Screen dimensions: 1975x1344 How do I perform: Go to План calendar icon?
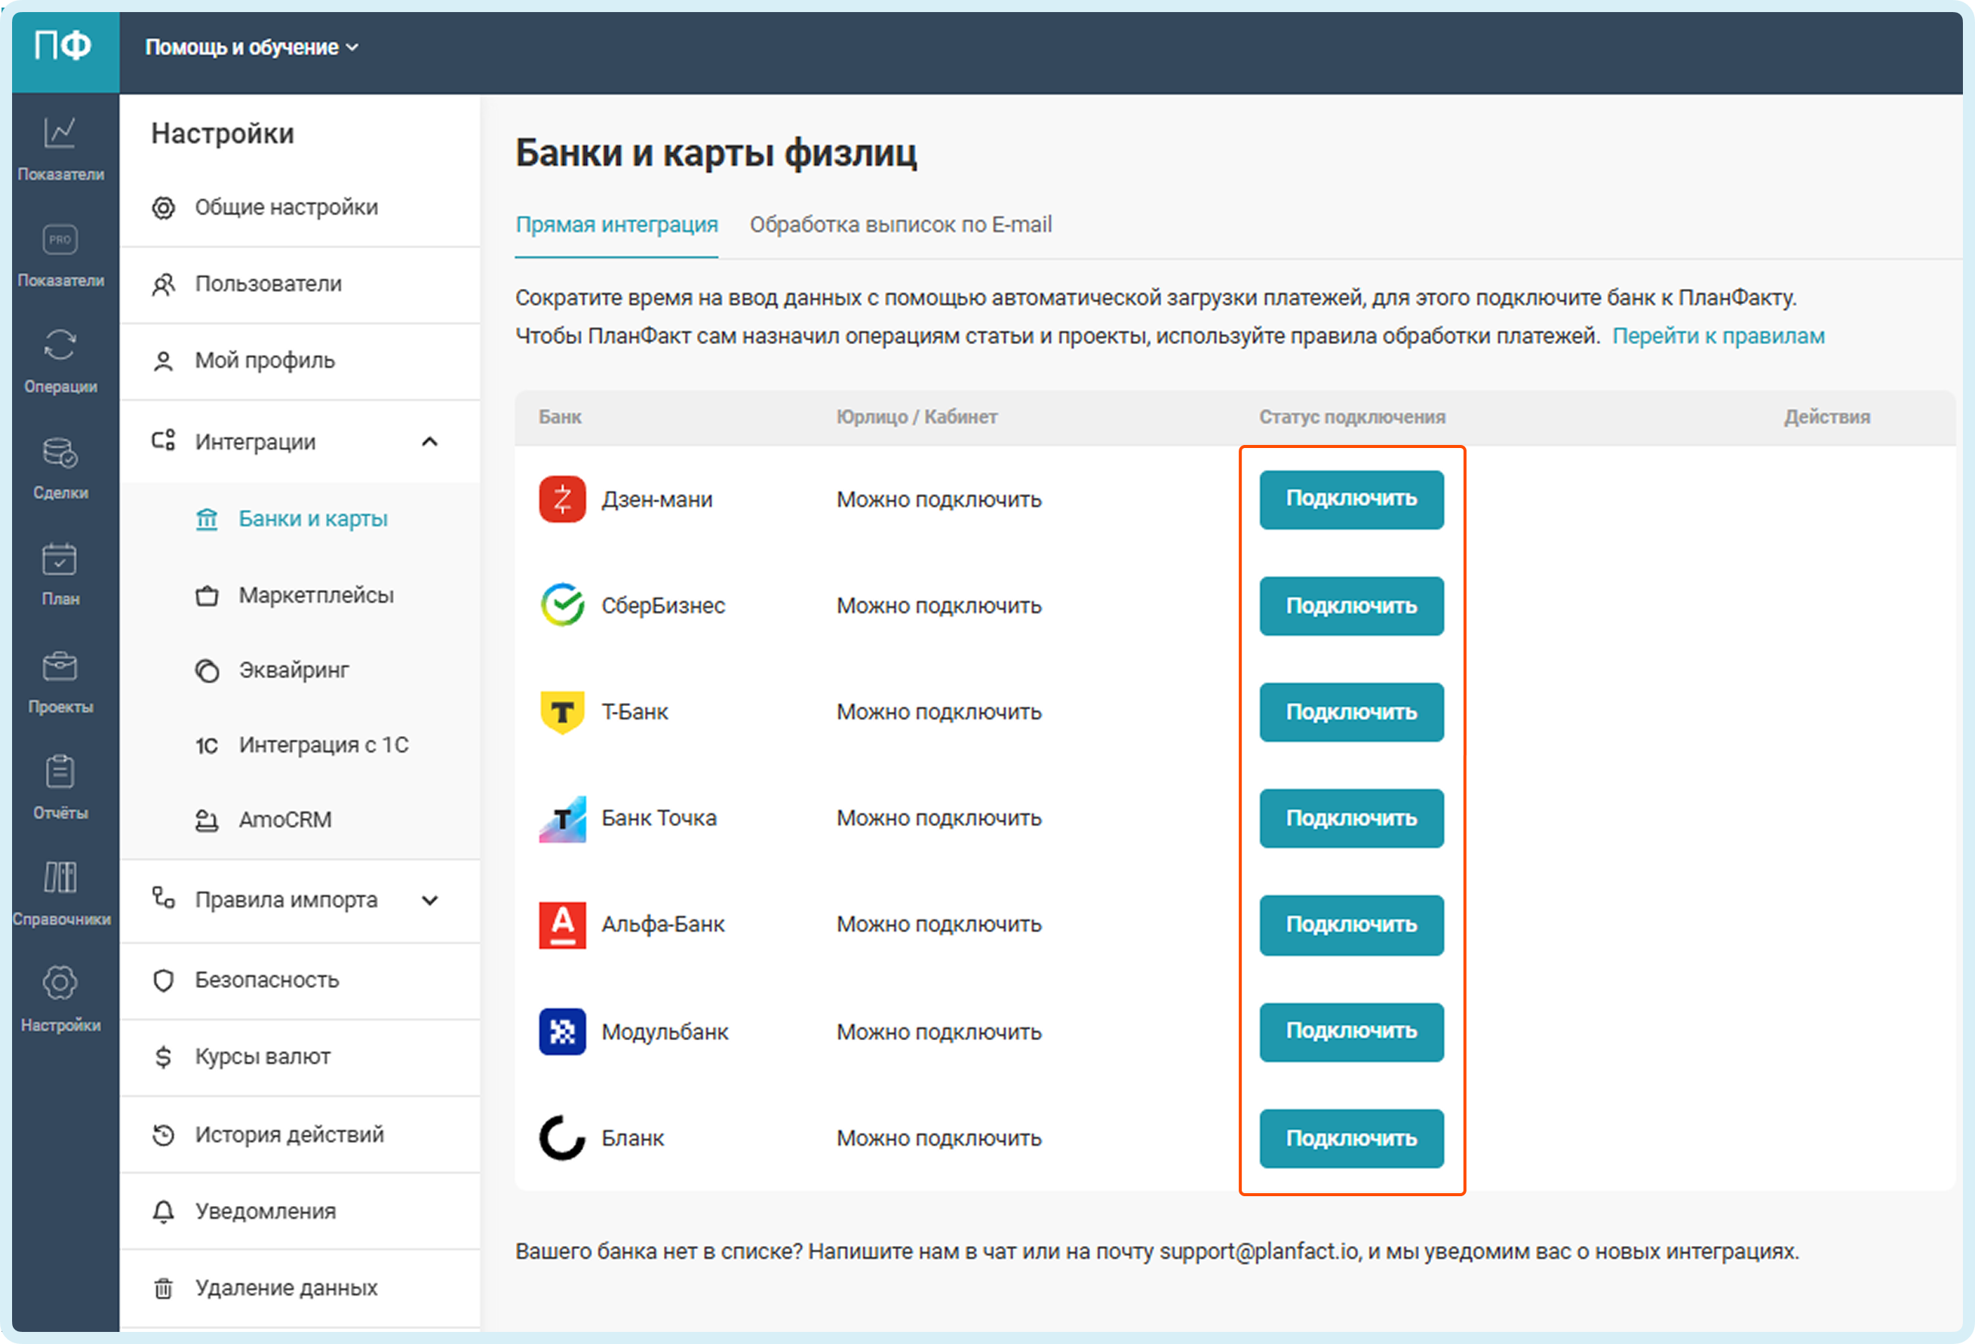pyautogui.click(x=60, y=572)
